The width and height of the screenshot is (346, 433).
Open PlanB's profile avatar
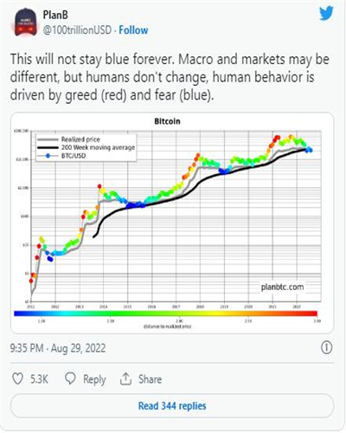coord(26,23)
